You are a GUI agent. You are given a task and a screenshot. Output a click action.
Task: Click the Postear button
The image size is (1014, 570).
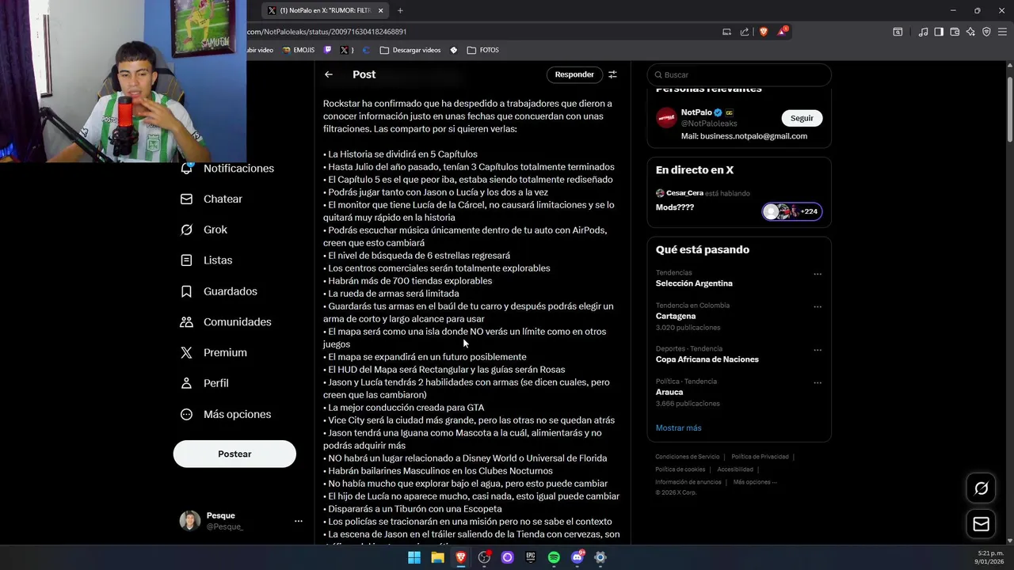point(234,454)
